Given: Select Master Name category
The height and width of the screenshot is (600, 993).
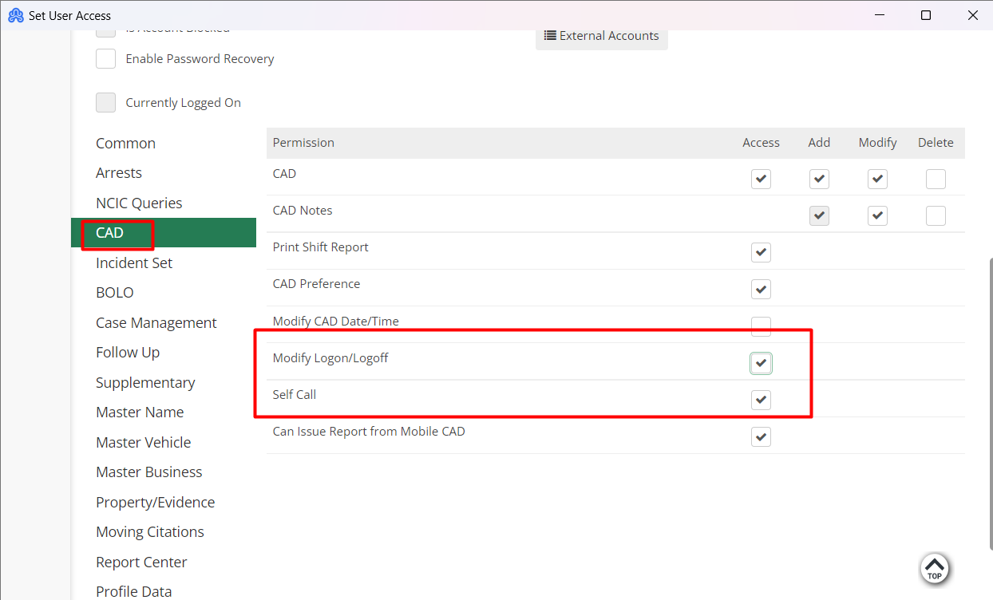Looking at the screenshot, I should pyautogui.click(x=140, y=412).
